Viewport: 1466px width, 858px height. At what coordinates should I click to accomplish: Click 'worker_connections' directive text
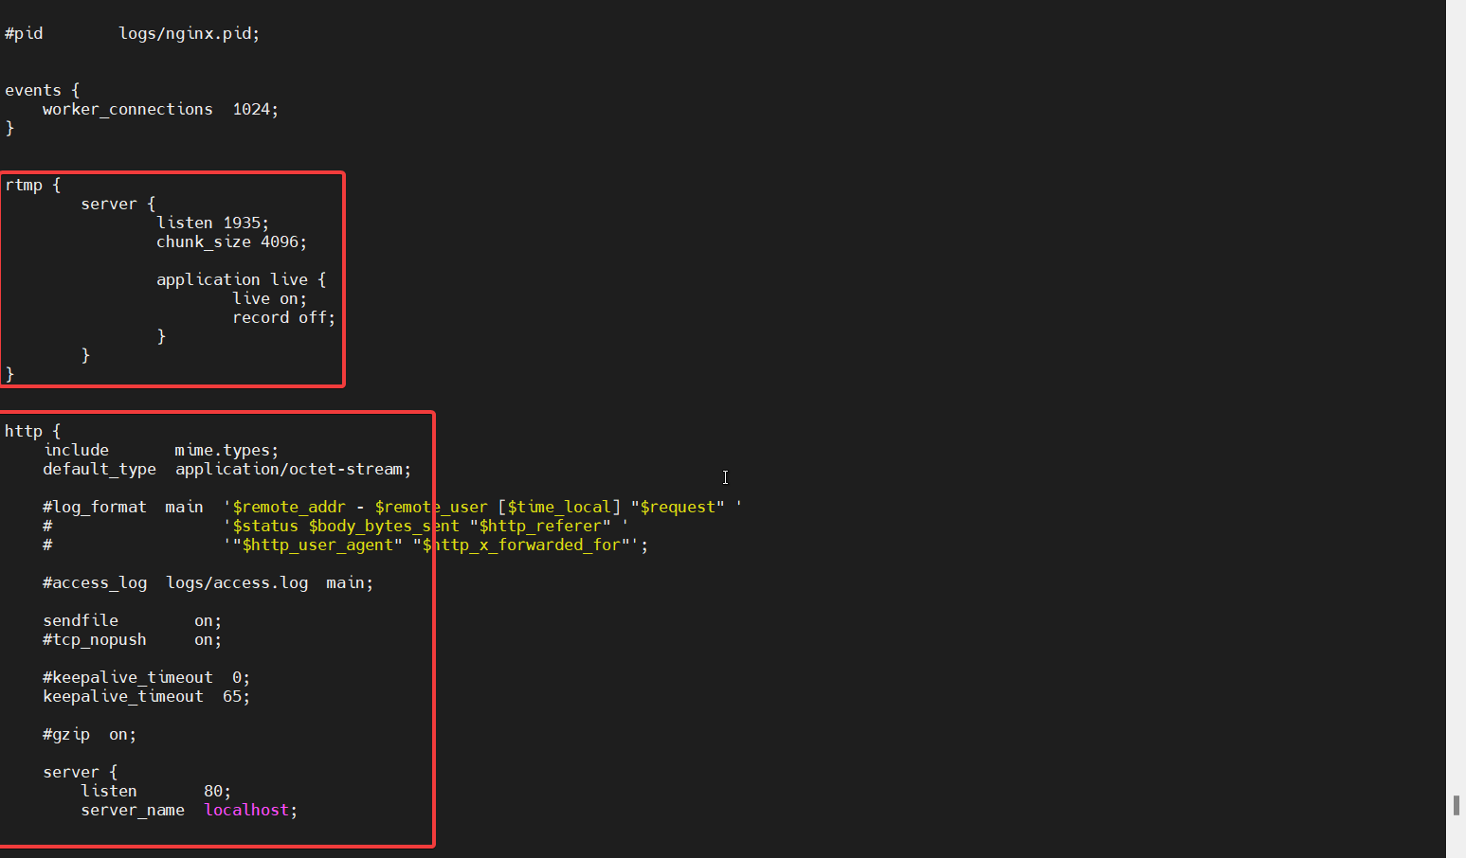(128, 109)
